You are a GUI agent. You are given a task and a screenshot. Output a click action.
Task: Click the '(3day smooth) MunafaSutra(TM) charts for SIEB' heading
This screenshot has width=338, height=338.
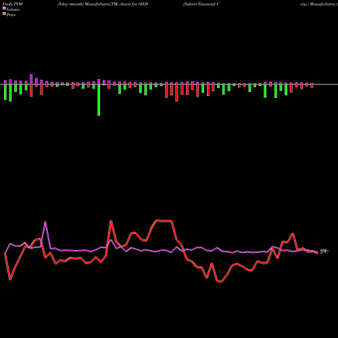(103, 4)
